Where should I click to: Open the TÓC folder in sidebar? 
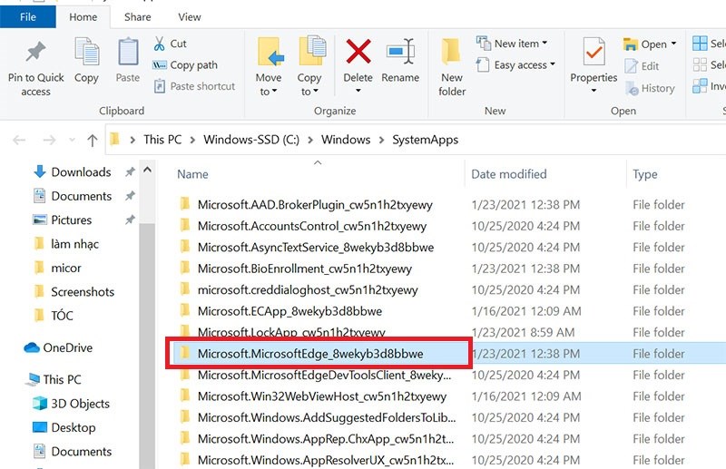pyautogui.click(x=54, y=316)
